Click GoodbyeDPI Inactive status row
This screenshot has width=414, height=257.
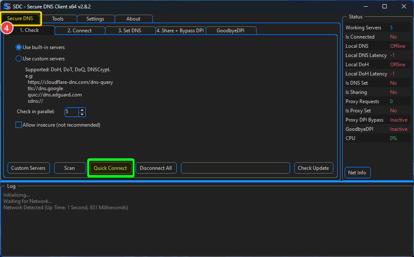tap(377, 129)
